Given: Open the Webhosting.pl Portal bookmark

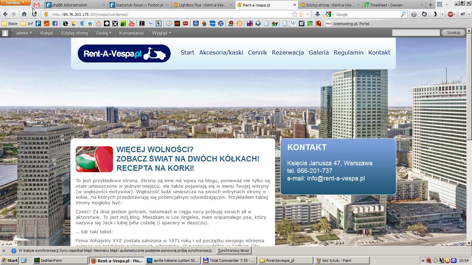Looking at the screenshot, I should (x=349, y=24).
